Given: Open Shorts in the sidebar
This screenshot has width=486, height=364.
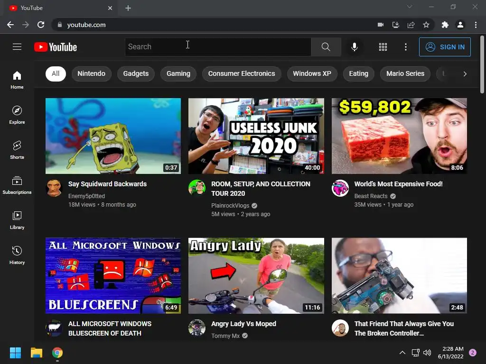Looking at the screenshot, I should tap(17, 150).
